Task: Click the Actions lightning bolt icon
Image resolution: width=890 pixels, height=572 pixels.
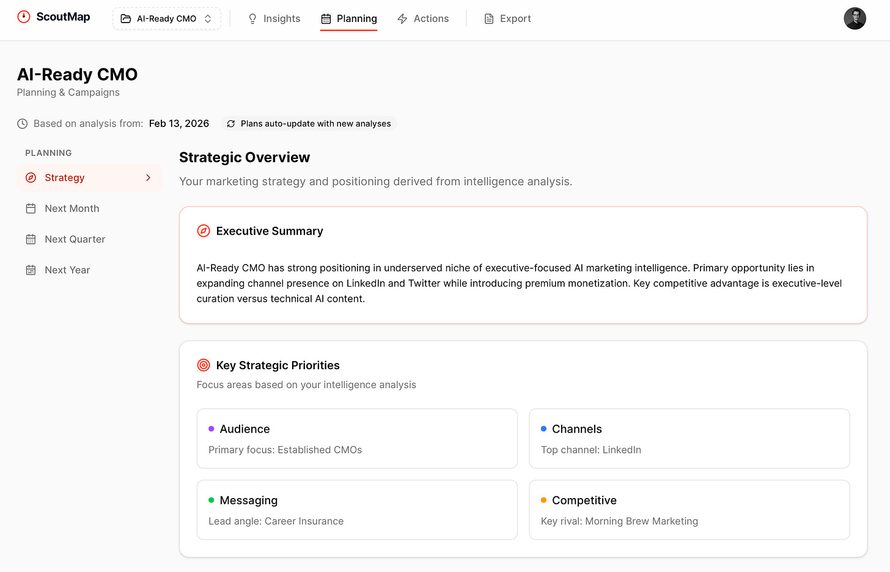Action: pos(402,19)
